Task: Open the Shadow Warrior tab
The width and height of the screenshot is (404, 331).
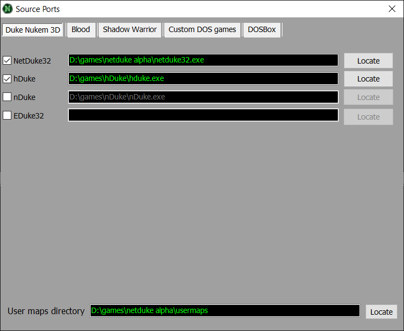Action: point(130,30)
